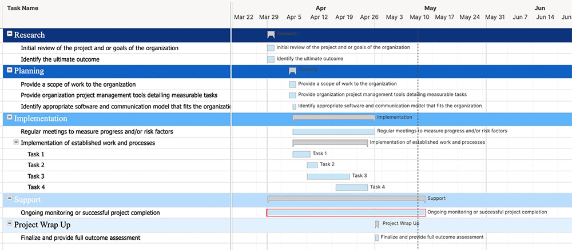The width and height of the screenshot is (572, 250).
Task: Click the Apr month header
Action: pyautogui.click(x=321, y=8)
